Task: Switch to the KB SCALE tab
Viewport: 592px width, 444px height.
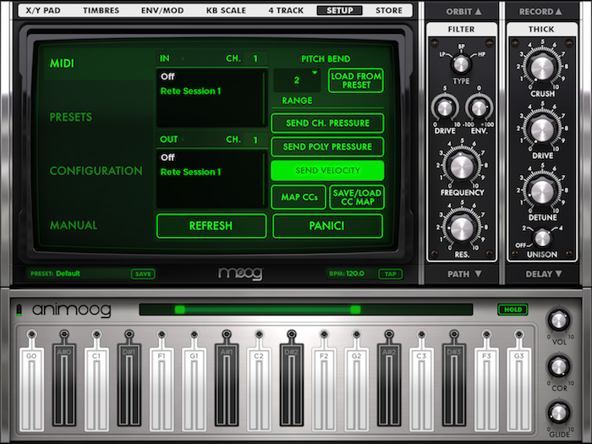Action: click(x=226, y=10)
